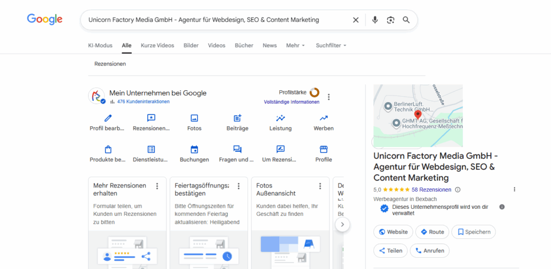The height and width of the screenshot is (269, 551).
Task: Click the map thumbnail with red pin
Action: point(418,115)
